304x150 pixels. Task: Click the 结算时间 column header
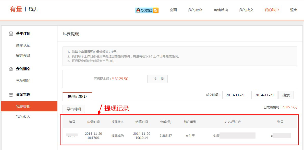click(141, 122)
